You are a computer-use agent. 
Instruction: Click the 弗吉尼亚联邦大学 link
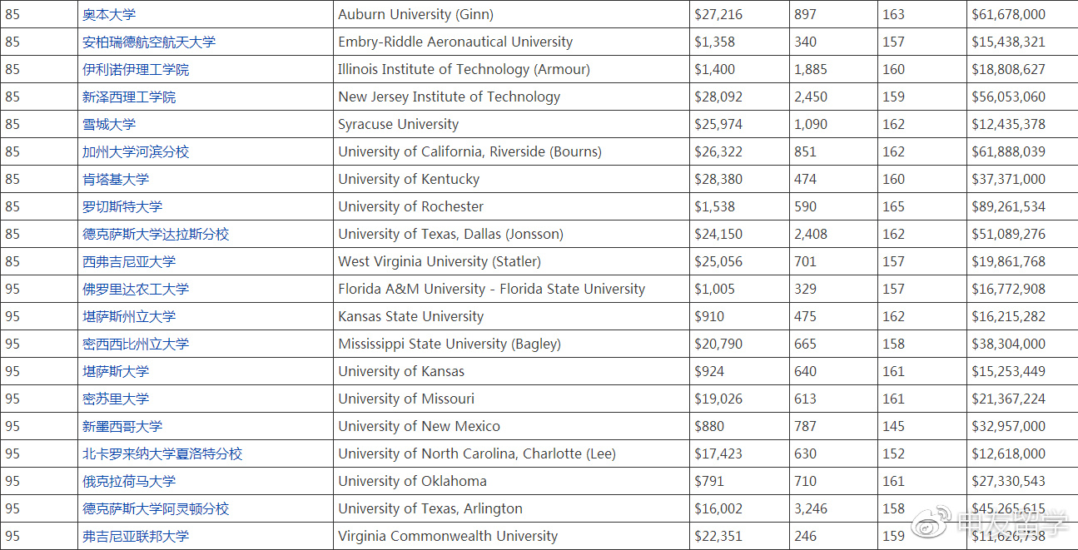click(136, 536)
